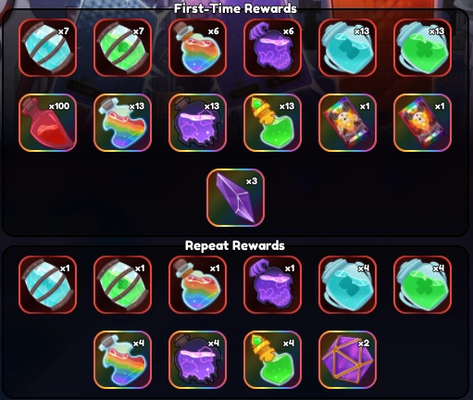
Task: Click the purple icosahedron dice x2 reward
Action: 347,359
